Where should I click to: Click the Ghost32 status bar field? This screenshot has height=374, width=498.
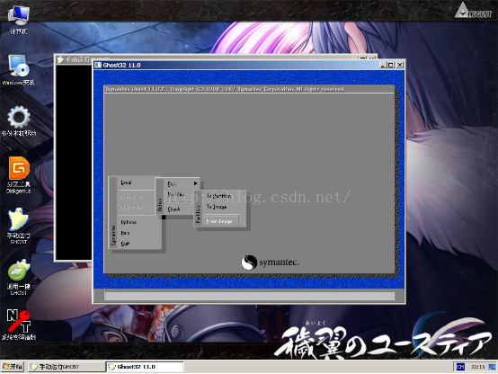[x=249, y=296]
